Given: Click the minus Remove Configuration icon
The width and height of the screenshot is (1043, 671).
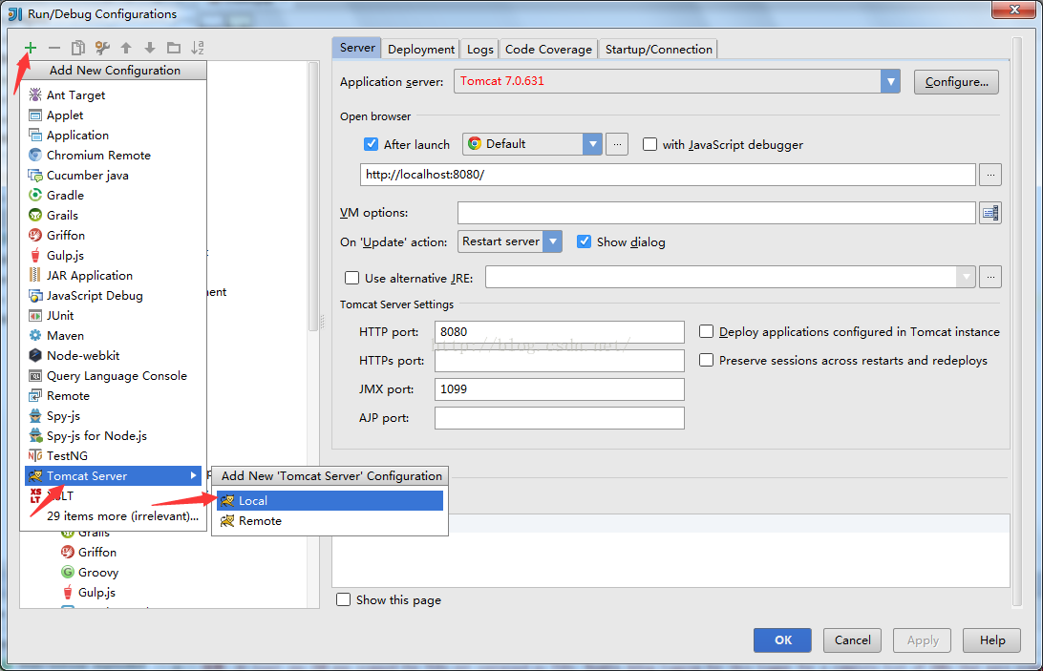Looking at the screenshot, I should point(54,48).
